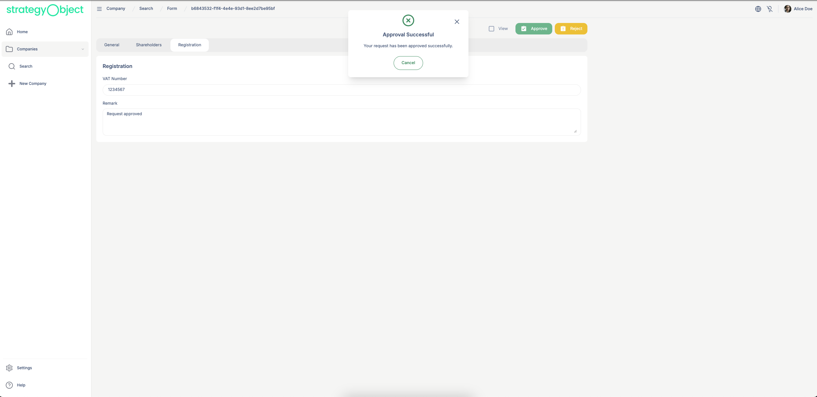Collapse the Companies menu chevron
Image resolution: width=817 pixels, height=397 pixels.
[x=83, y=49]
